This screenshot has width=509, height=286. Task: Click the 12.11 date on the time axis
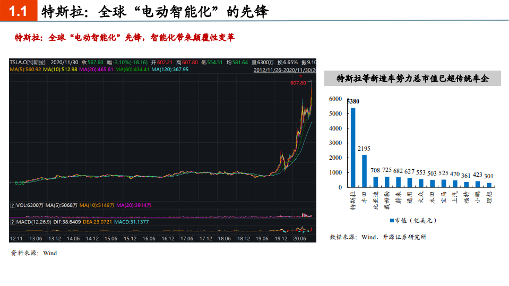pos(16,239)
